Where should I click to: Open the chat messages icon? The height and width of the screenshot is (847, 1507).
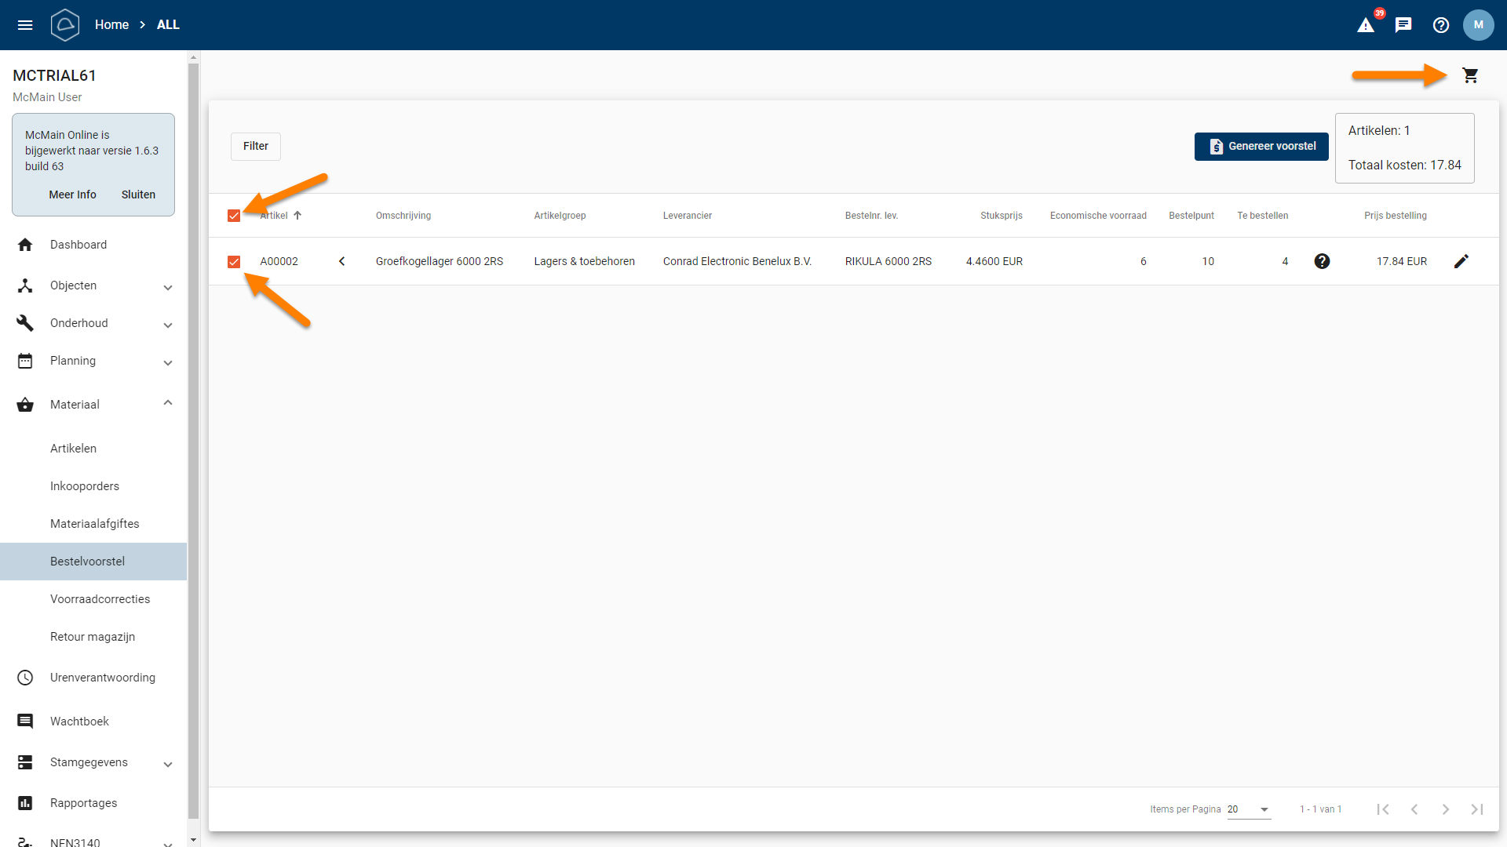[1403, 25]
